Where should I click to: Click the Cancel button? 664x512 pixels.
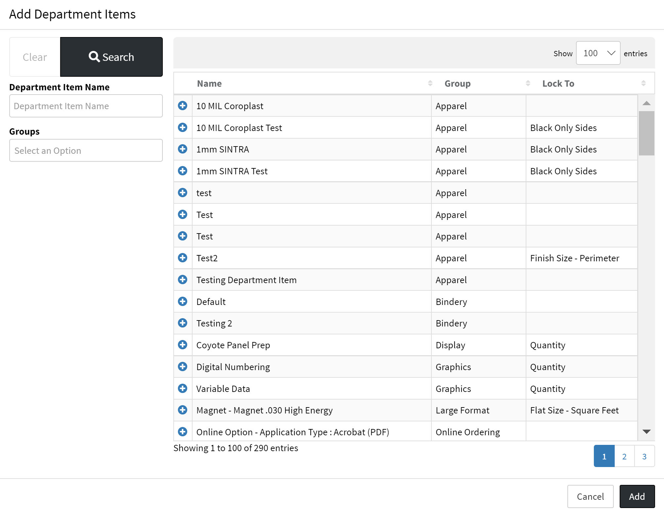pyautogui.click(x=590, y=496)
